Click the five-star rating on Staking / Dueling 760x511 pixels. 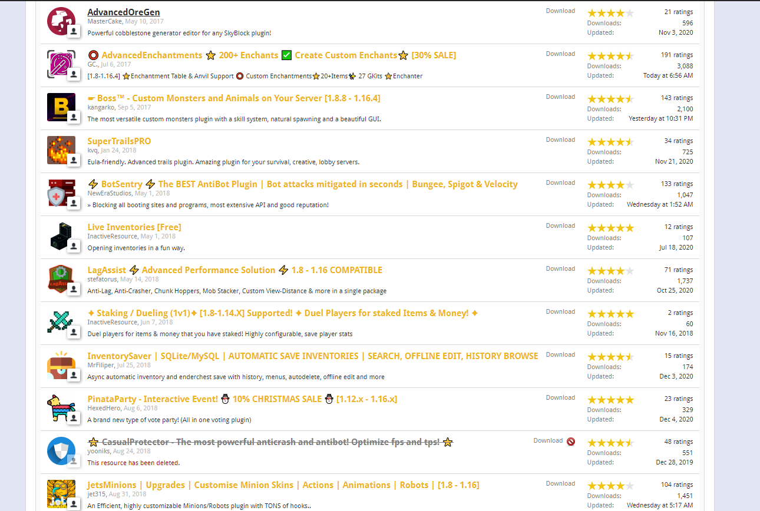(611, 314)
